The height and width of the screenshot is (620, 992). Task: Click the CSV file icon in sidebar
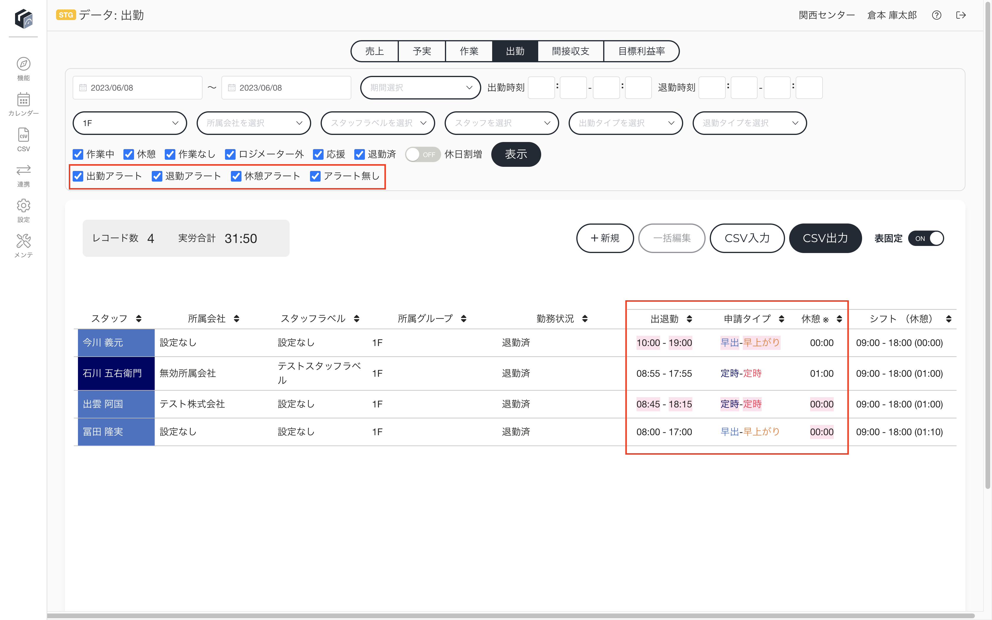click(23, 135)
